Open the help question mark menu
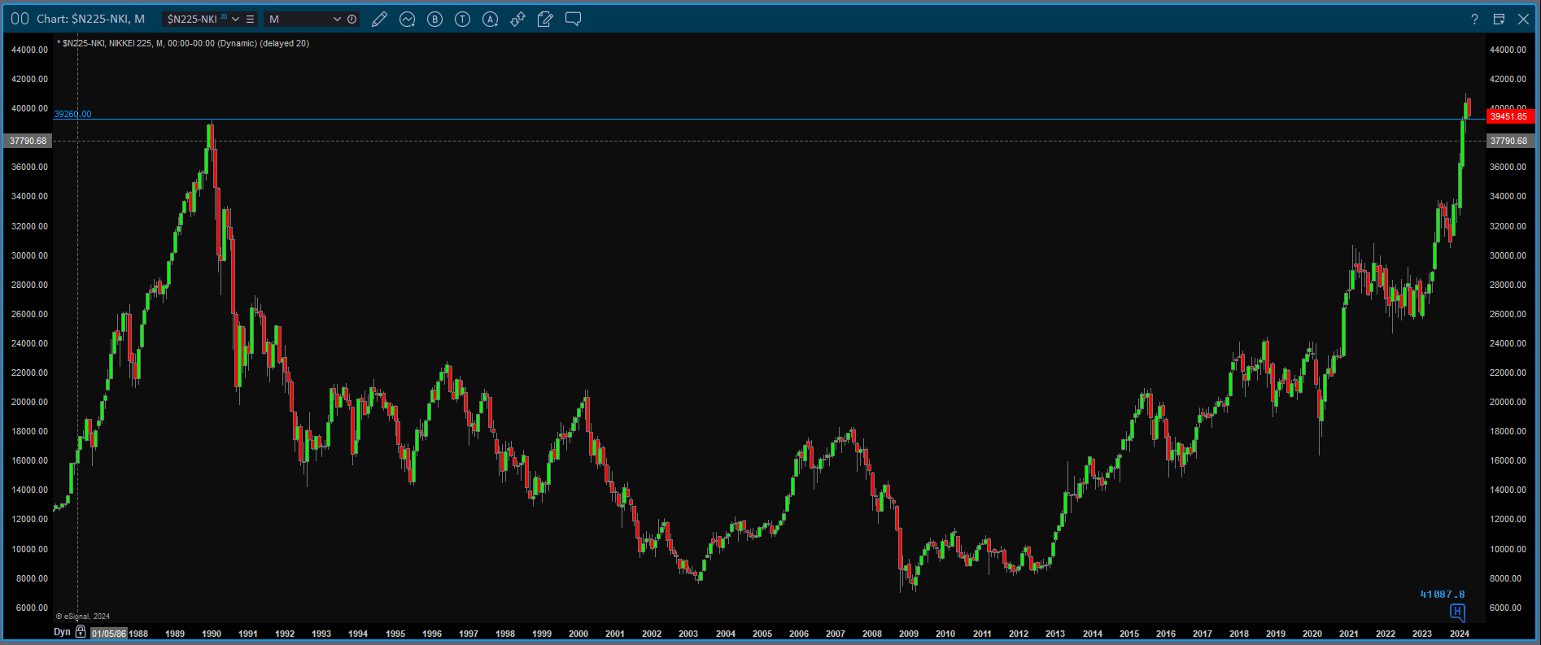The height and width of the screenshot is (645, 1541). tap(1474, 20)
